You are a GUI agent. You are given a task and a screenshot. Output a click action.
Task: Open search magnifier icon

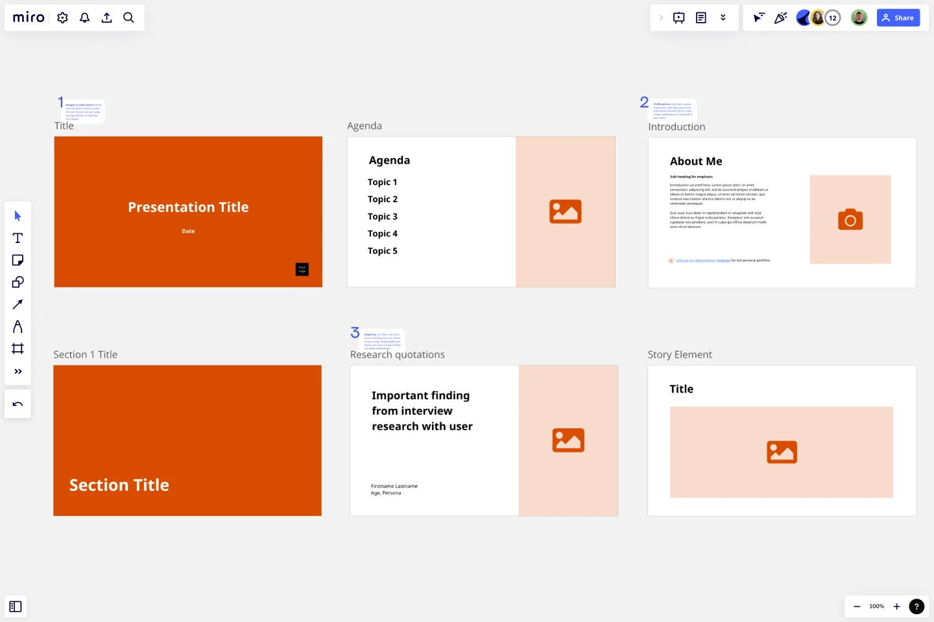pyautogui.click(x=128, y=17)
